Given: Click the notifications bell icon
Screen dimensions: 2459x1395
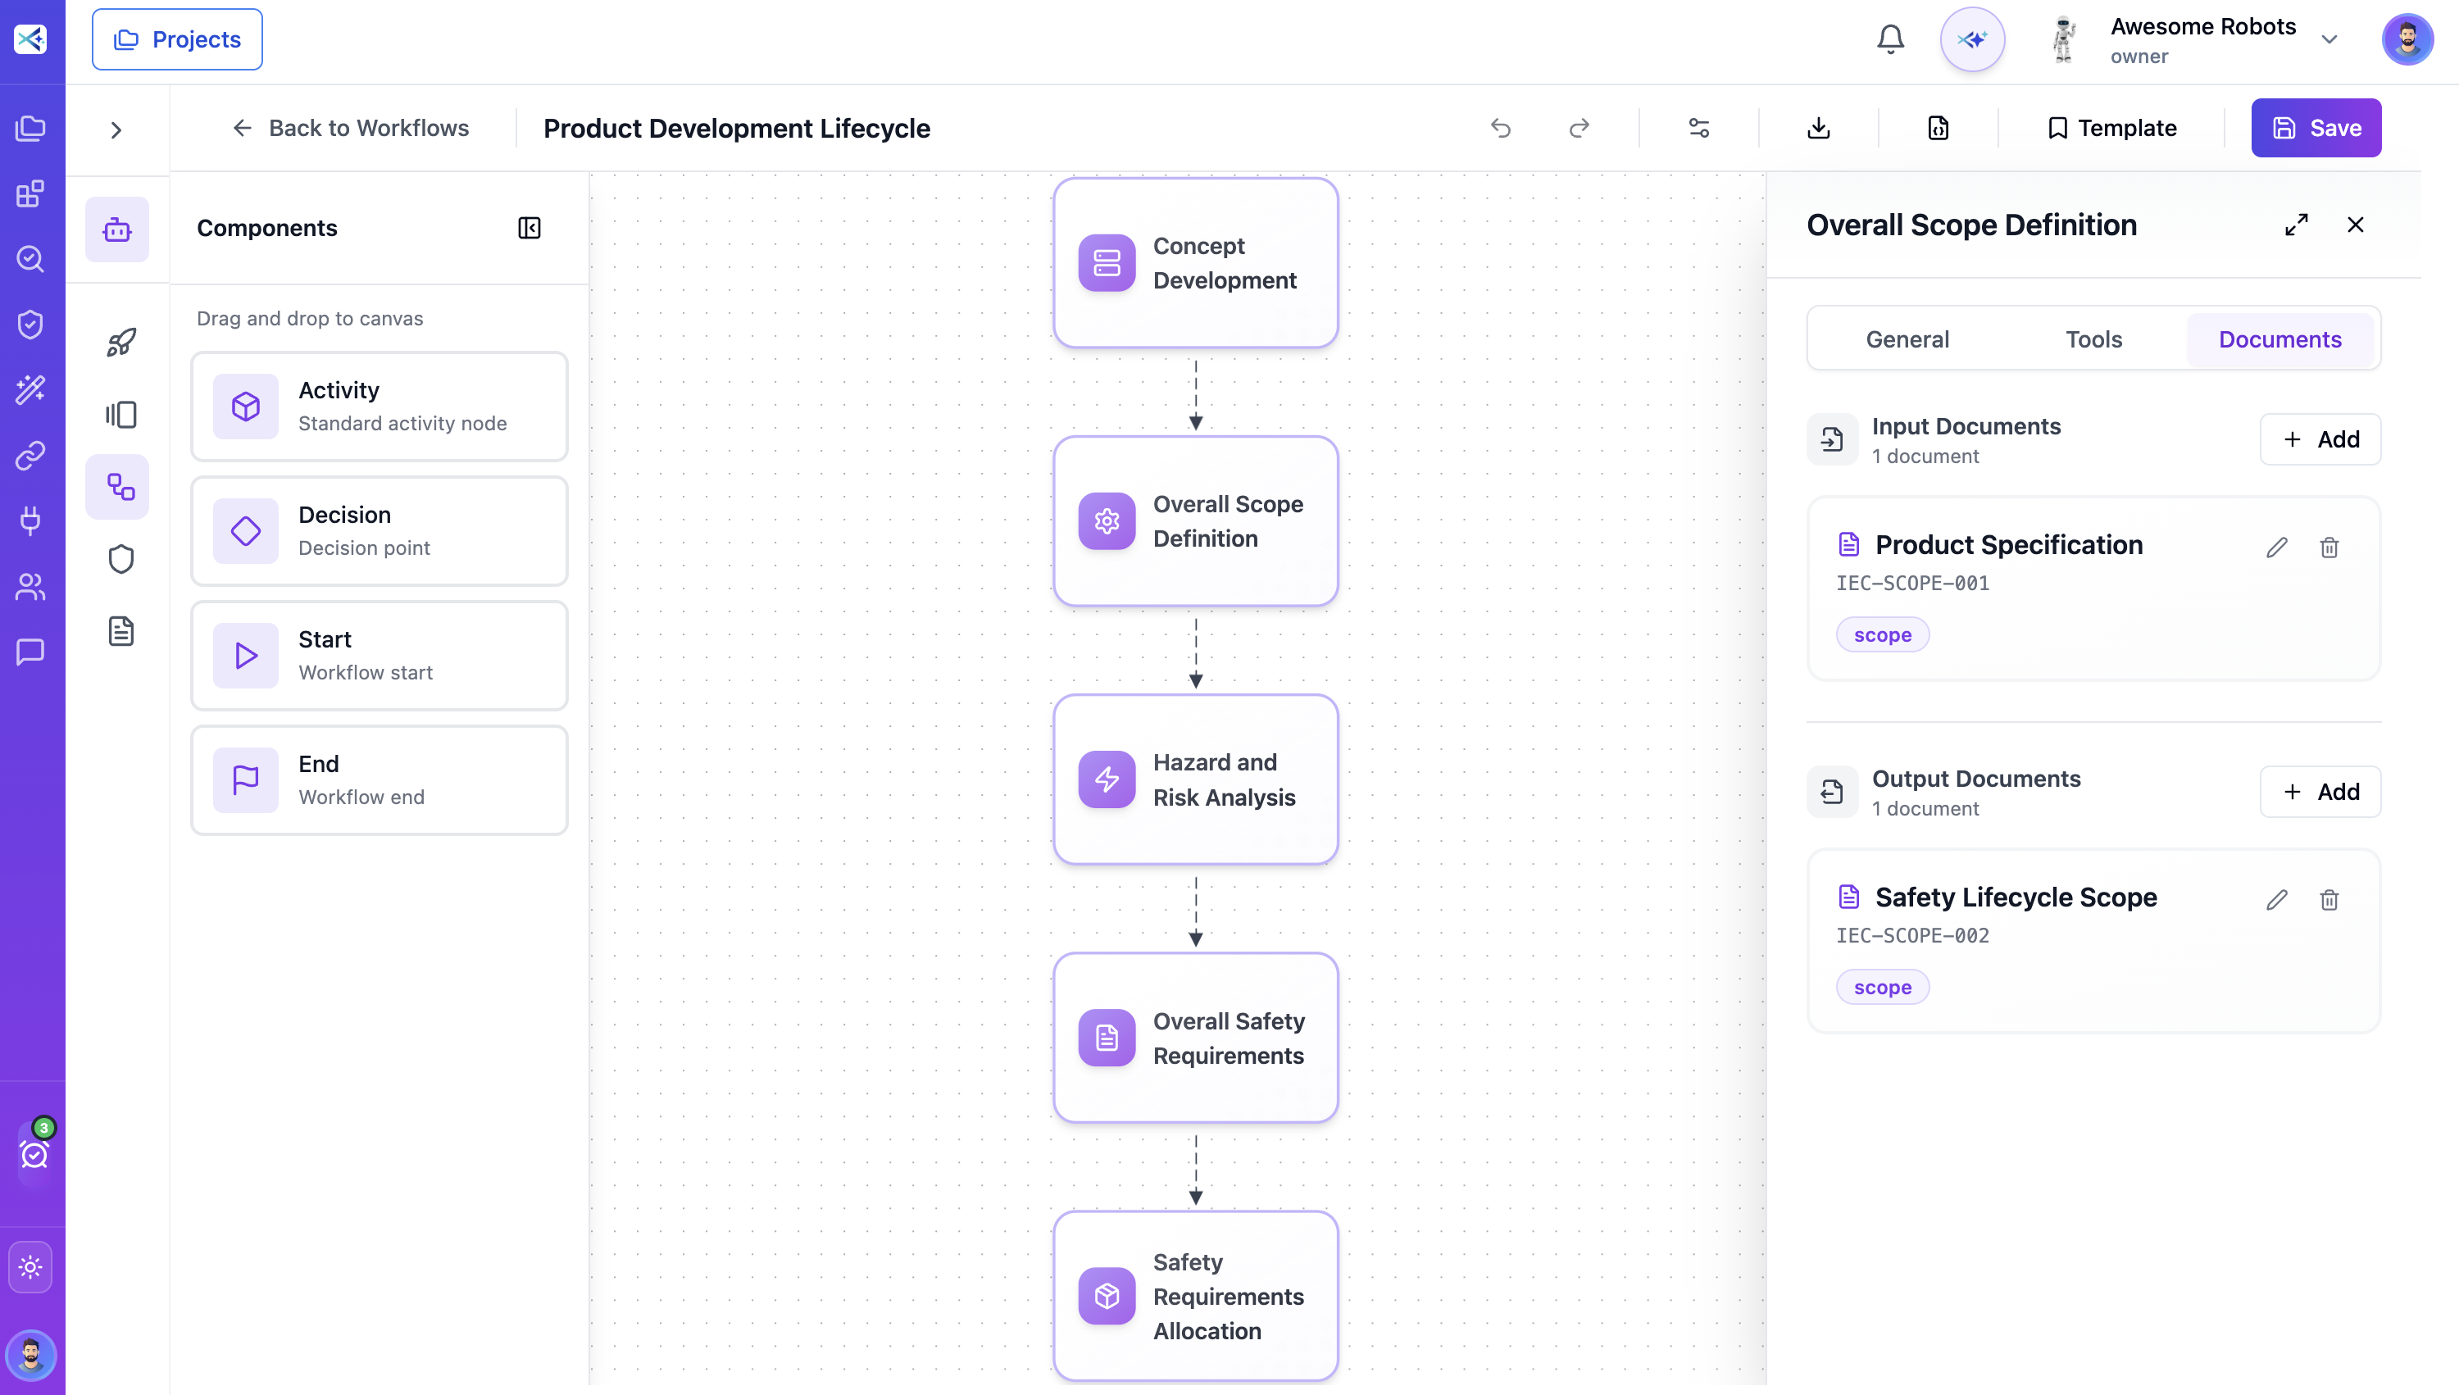Looking at the screenshot, I should pos(1889,39).
